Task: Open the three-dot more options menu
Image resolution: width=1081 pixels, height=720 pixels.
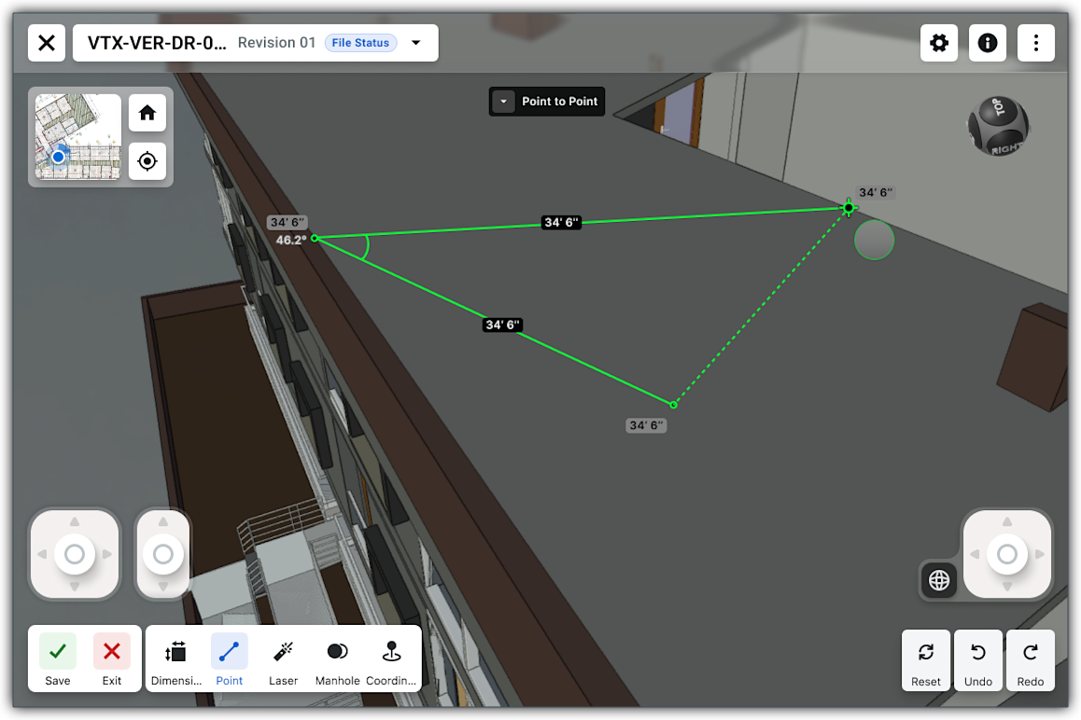Action: click(1035, 43)
